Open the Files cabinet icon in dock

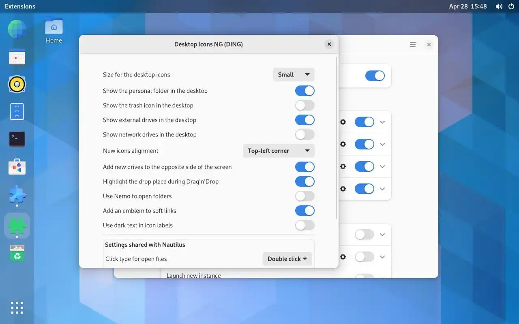17,111
